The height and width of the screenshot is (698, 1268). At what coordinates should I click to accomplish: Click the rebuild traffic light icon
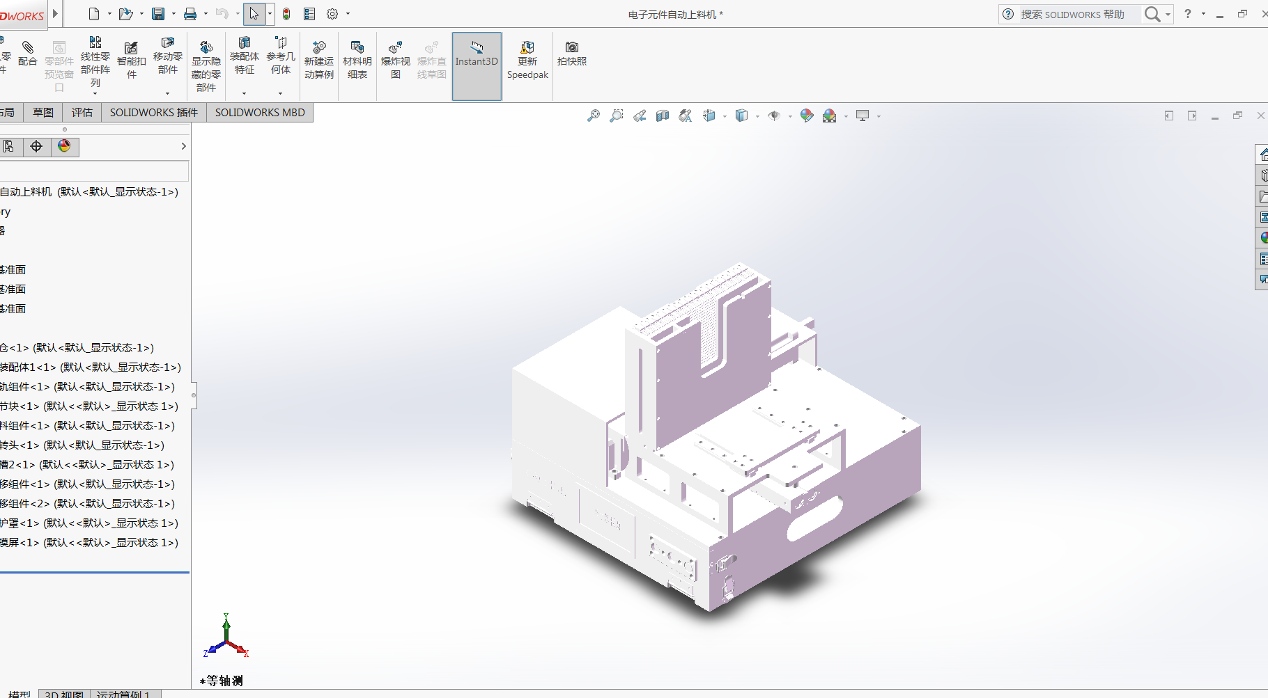(x=286, y=14)
